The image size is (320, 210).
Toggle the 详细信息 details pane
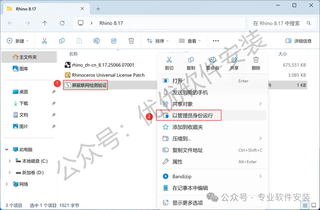coord(299,41)
